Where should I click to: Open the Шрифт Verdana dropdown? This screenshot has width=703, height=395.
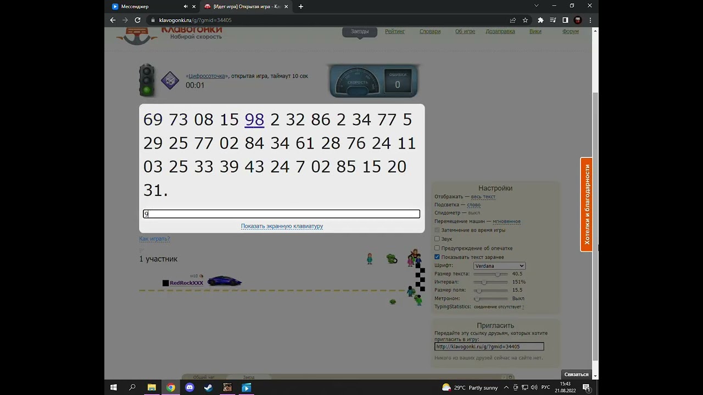[499, 266]
